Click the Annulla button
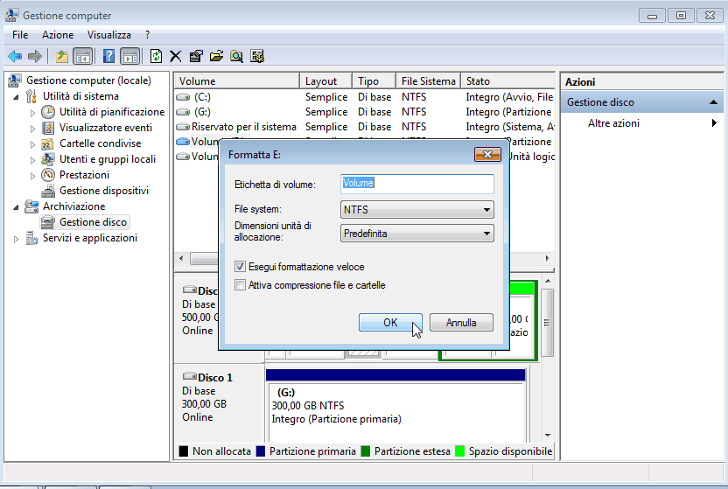The image size is (728, 489). pos(461,323)
